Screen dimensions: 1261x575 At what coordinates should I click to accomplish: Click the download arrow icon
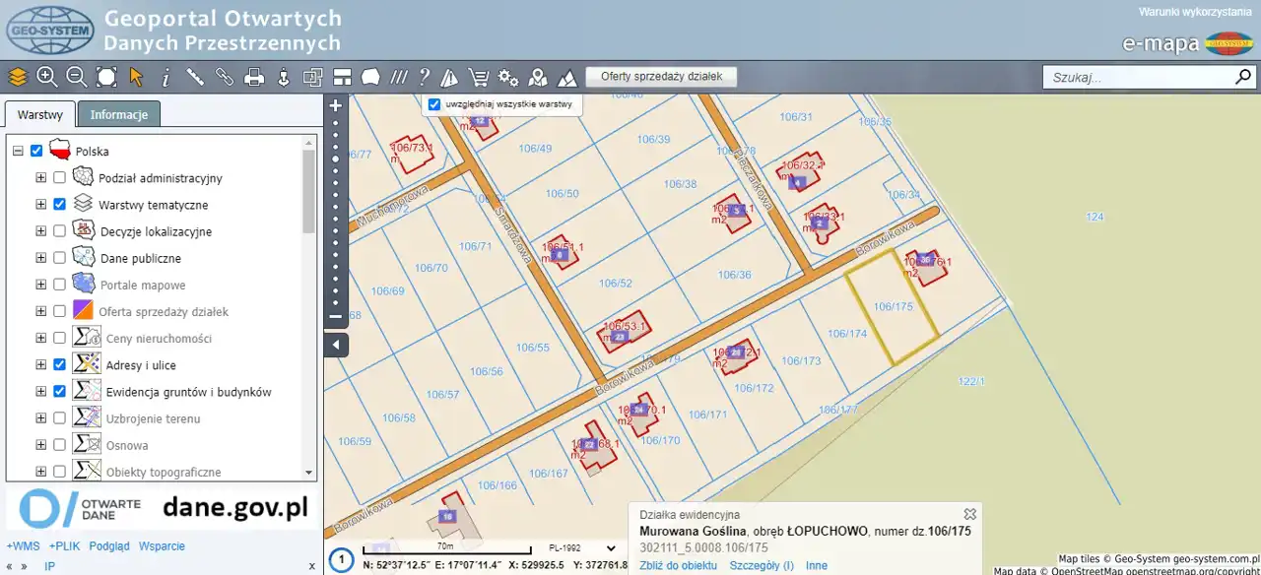(284, 77)
